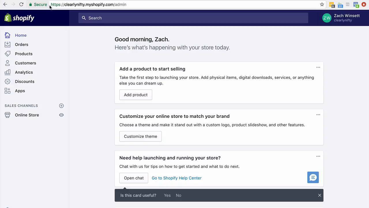Open Analytics from the sidebar
369x208 pixels.
[24, 72]
